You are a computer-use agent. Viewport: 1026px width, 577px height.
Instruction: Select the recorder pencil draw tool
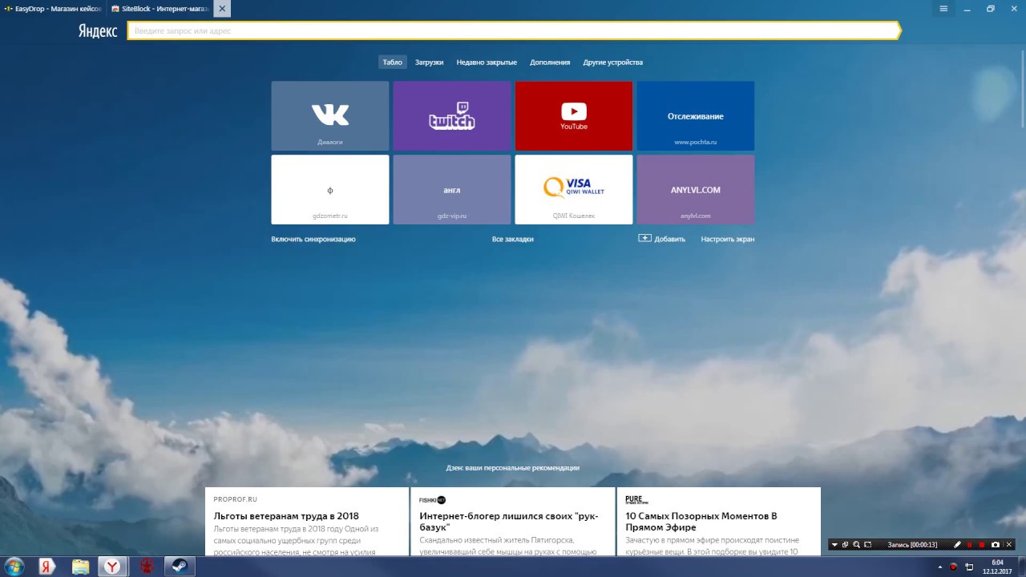957,545
